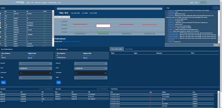Click the Coin column header in Market
Viewport: 222px width, 108px height.
[6, 11]
